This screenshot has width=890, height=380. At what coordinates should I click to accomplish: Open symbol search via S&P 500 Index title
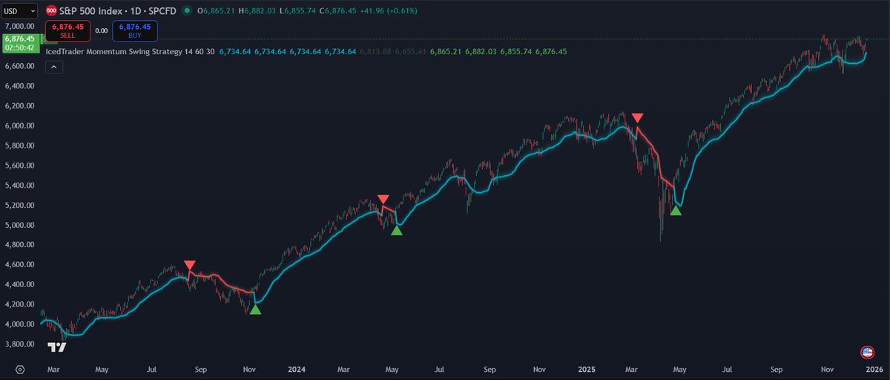[118, 11]
